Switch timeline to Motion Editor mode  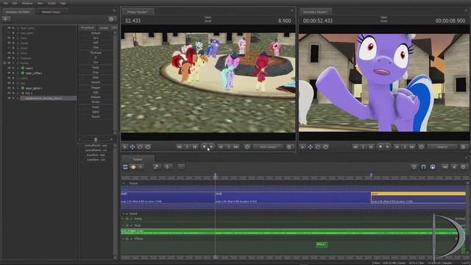pos(133,167)
